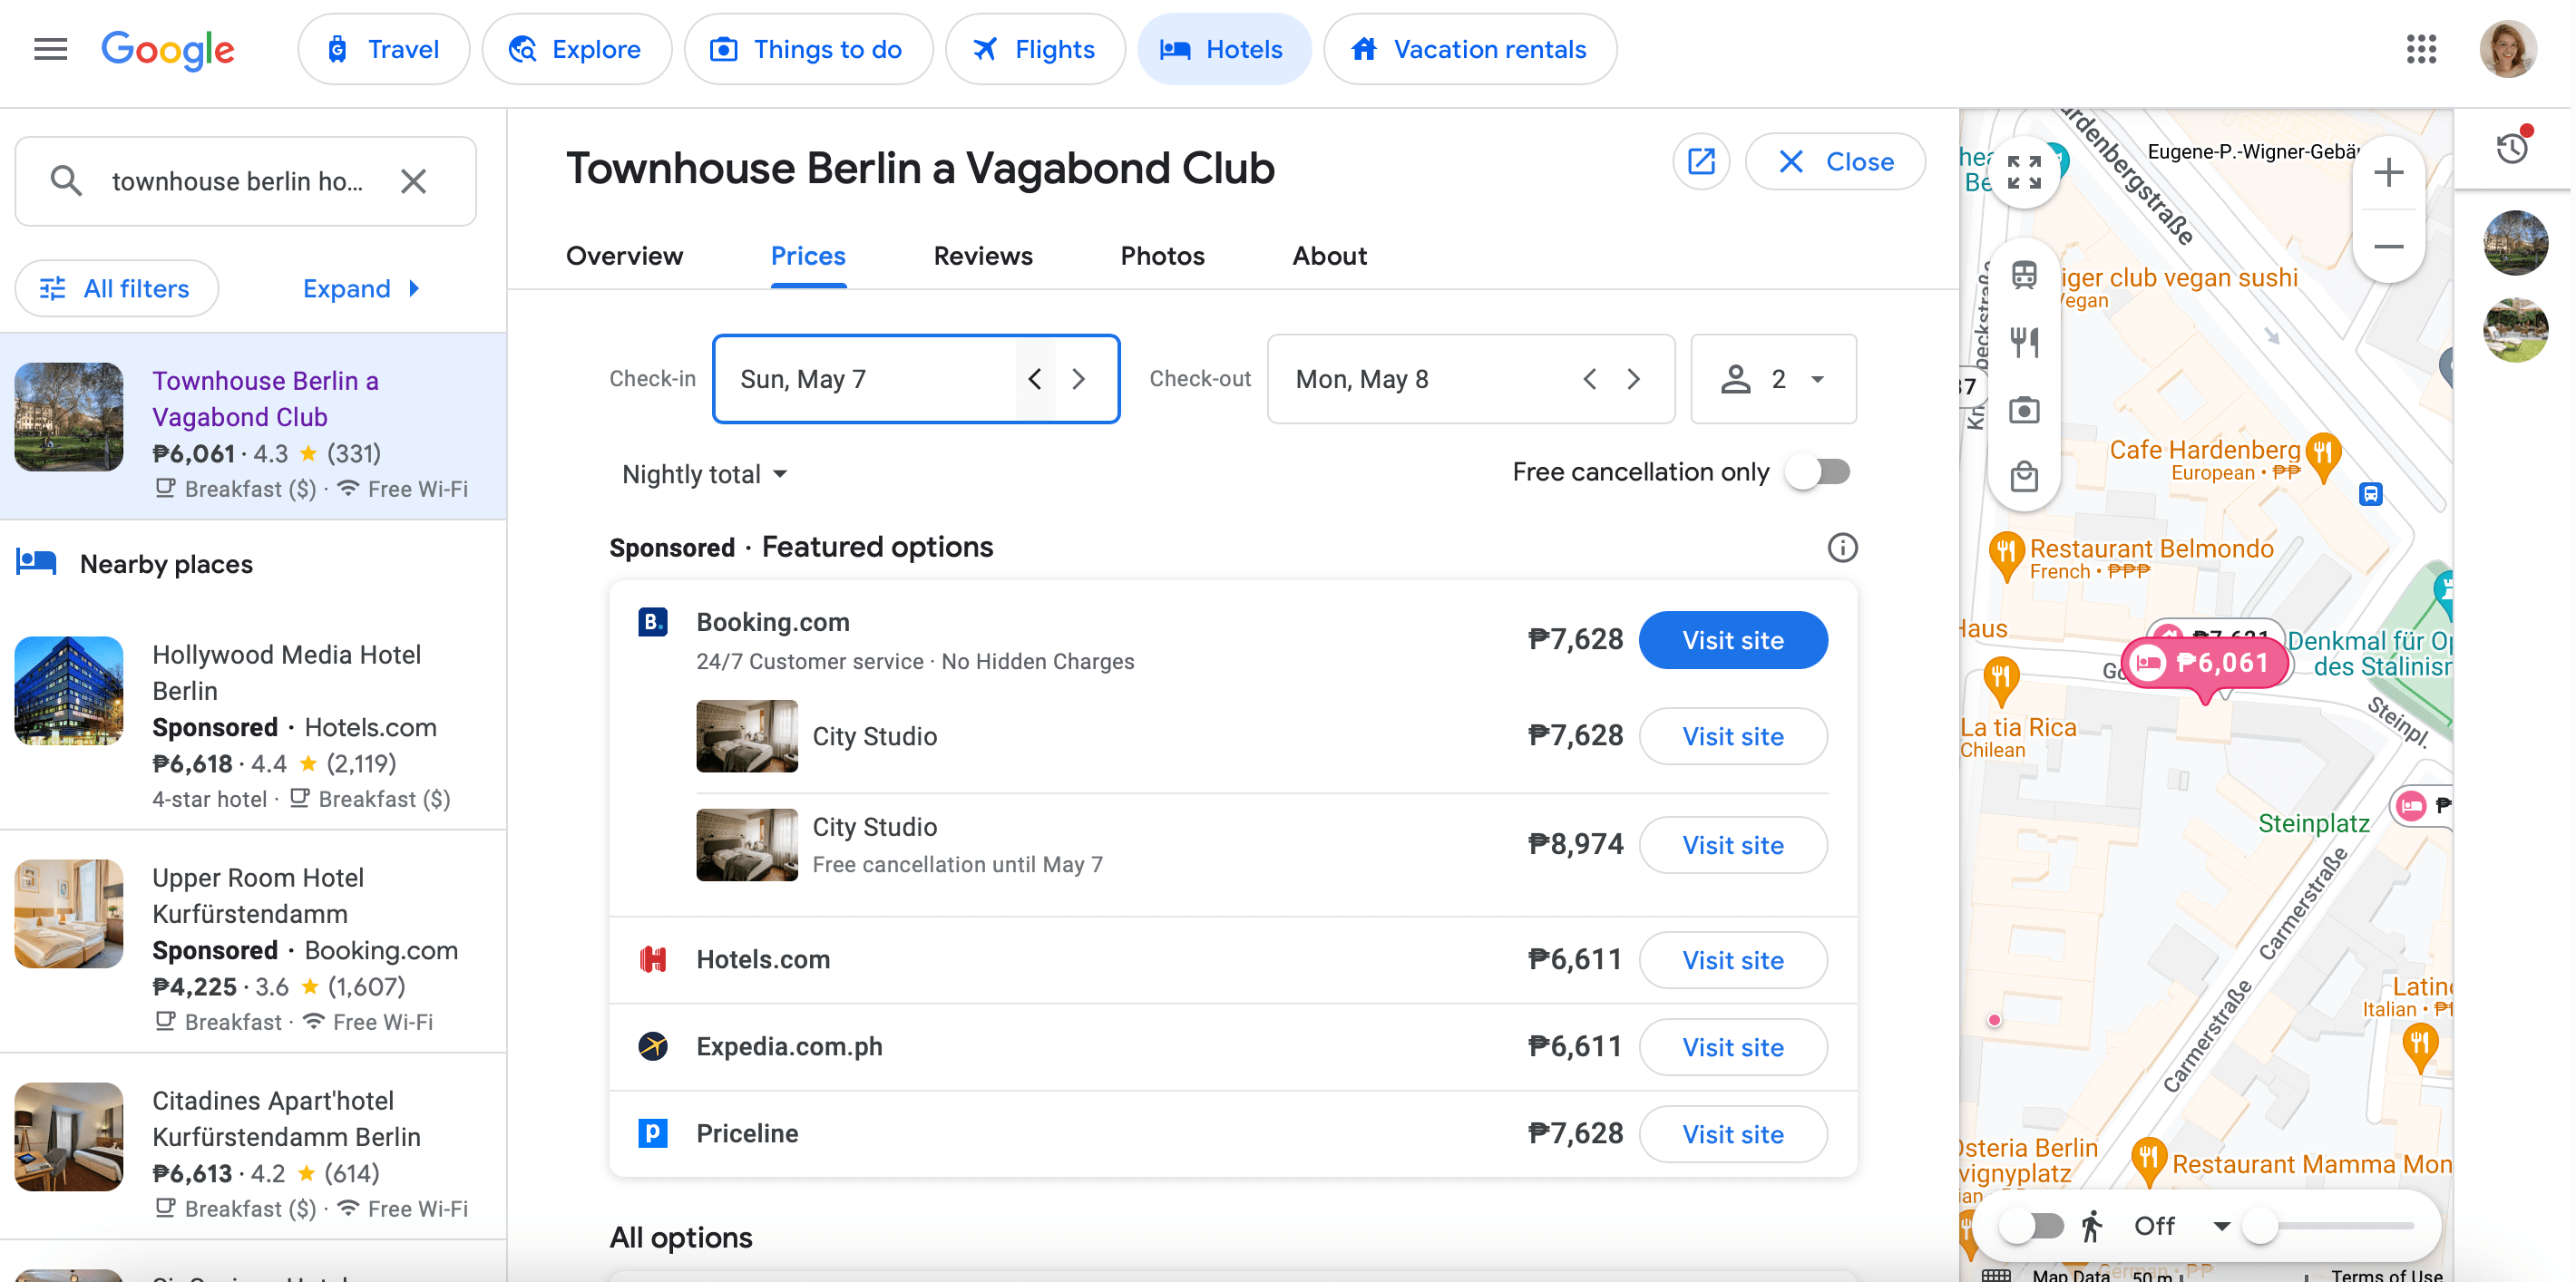Expand the map to fullscreen

pos(2024,172)
